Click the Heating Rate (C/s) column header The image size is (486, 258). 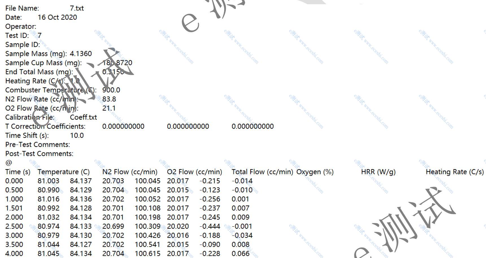click(455, 172)
